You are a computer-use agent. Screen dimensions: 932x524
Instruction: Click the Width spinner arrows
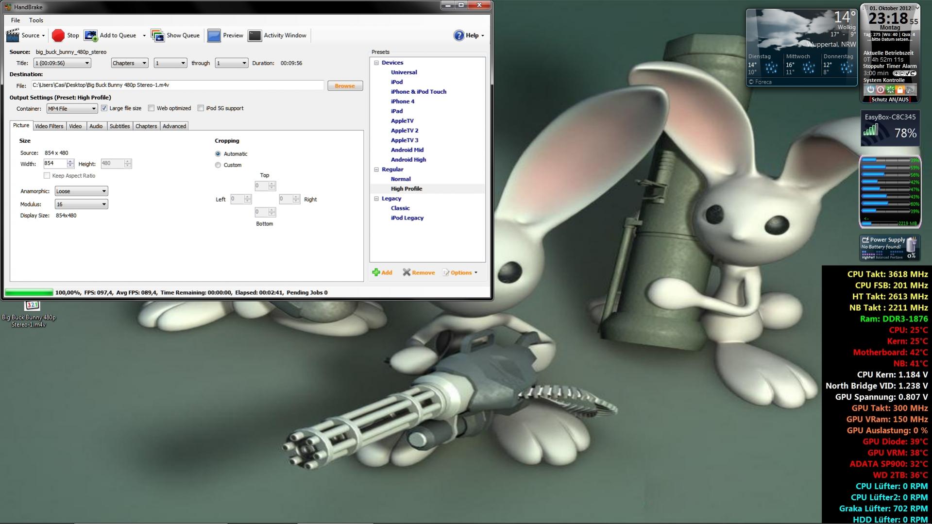[70, 164]
